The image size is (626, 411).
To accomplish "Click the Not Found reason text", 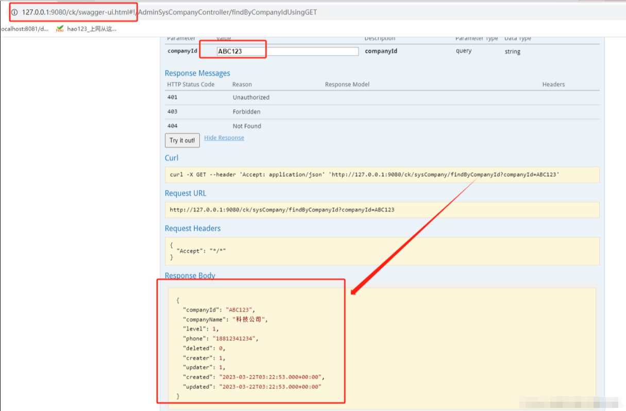I will coord(247,126).
